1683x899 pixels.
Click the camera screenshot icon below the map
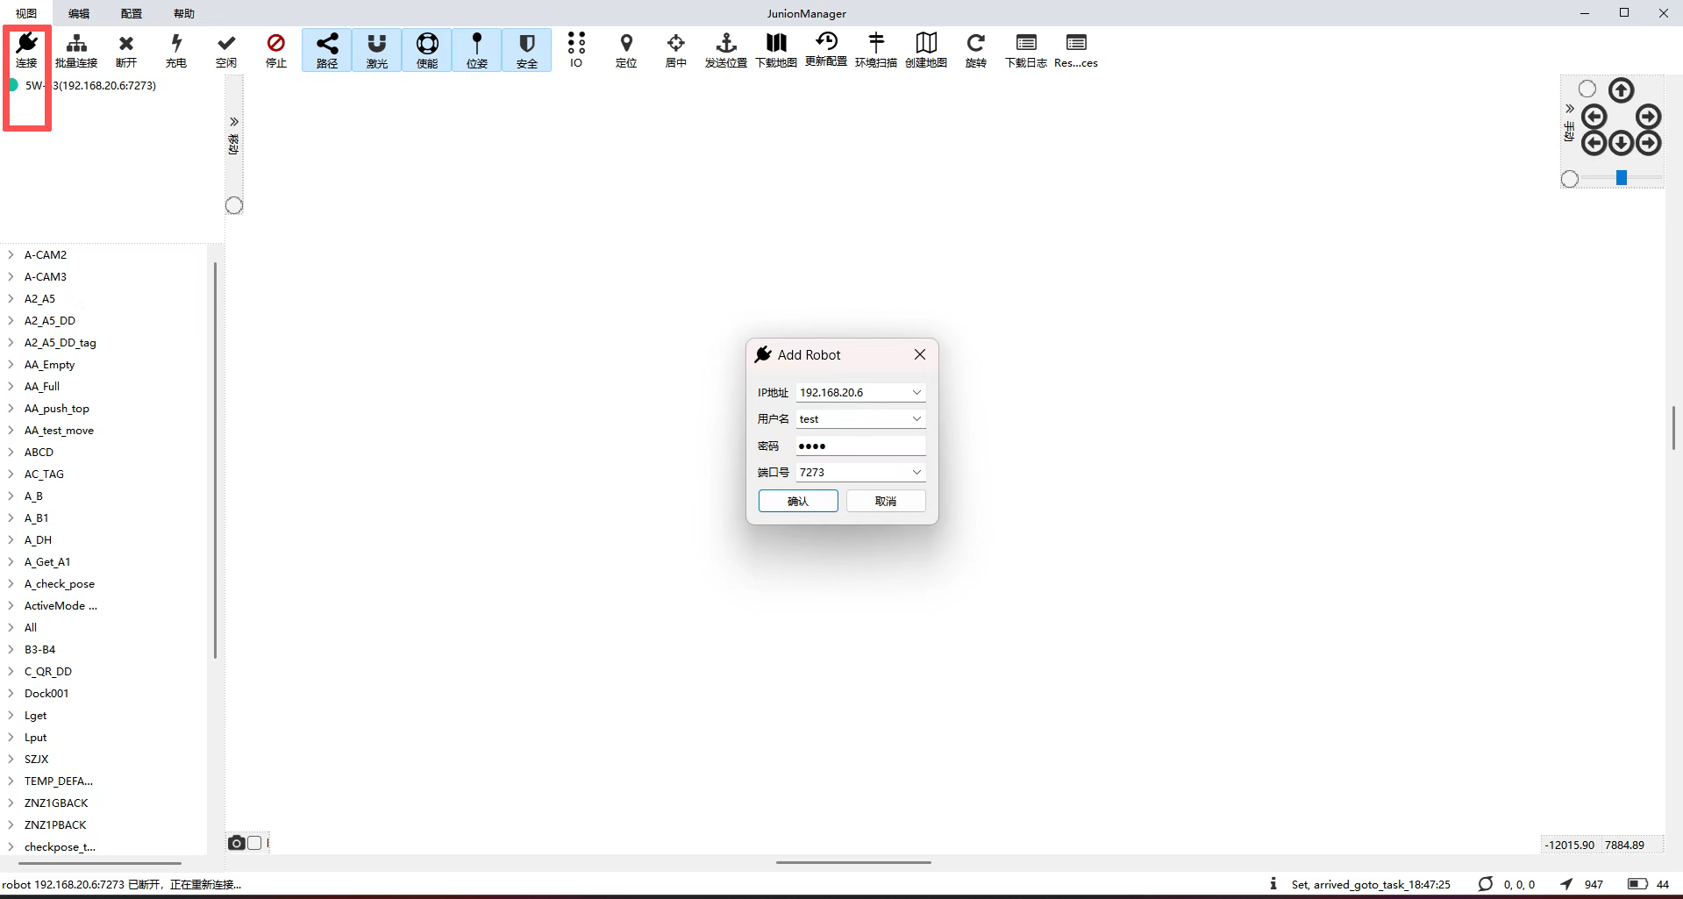236,843
